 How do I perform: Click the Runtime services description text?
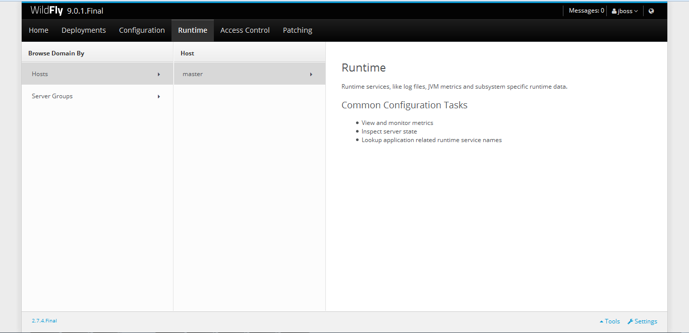[454, 87]
